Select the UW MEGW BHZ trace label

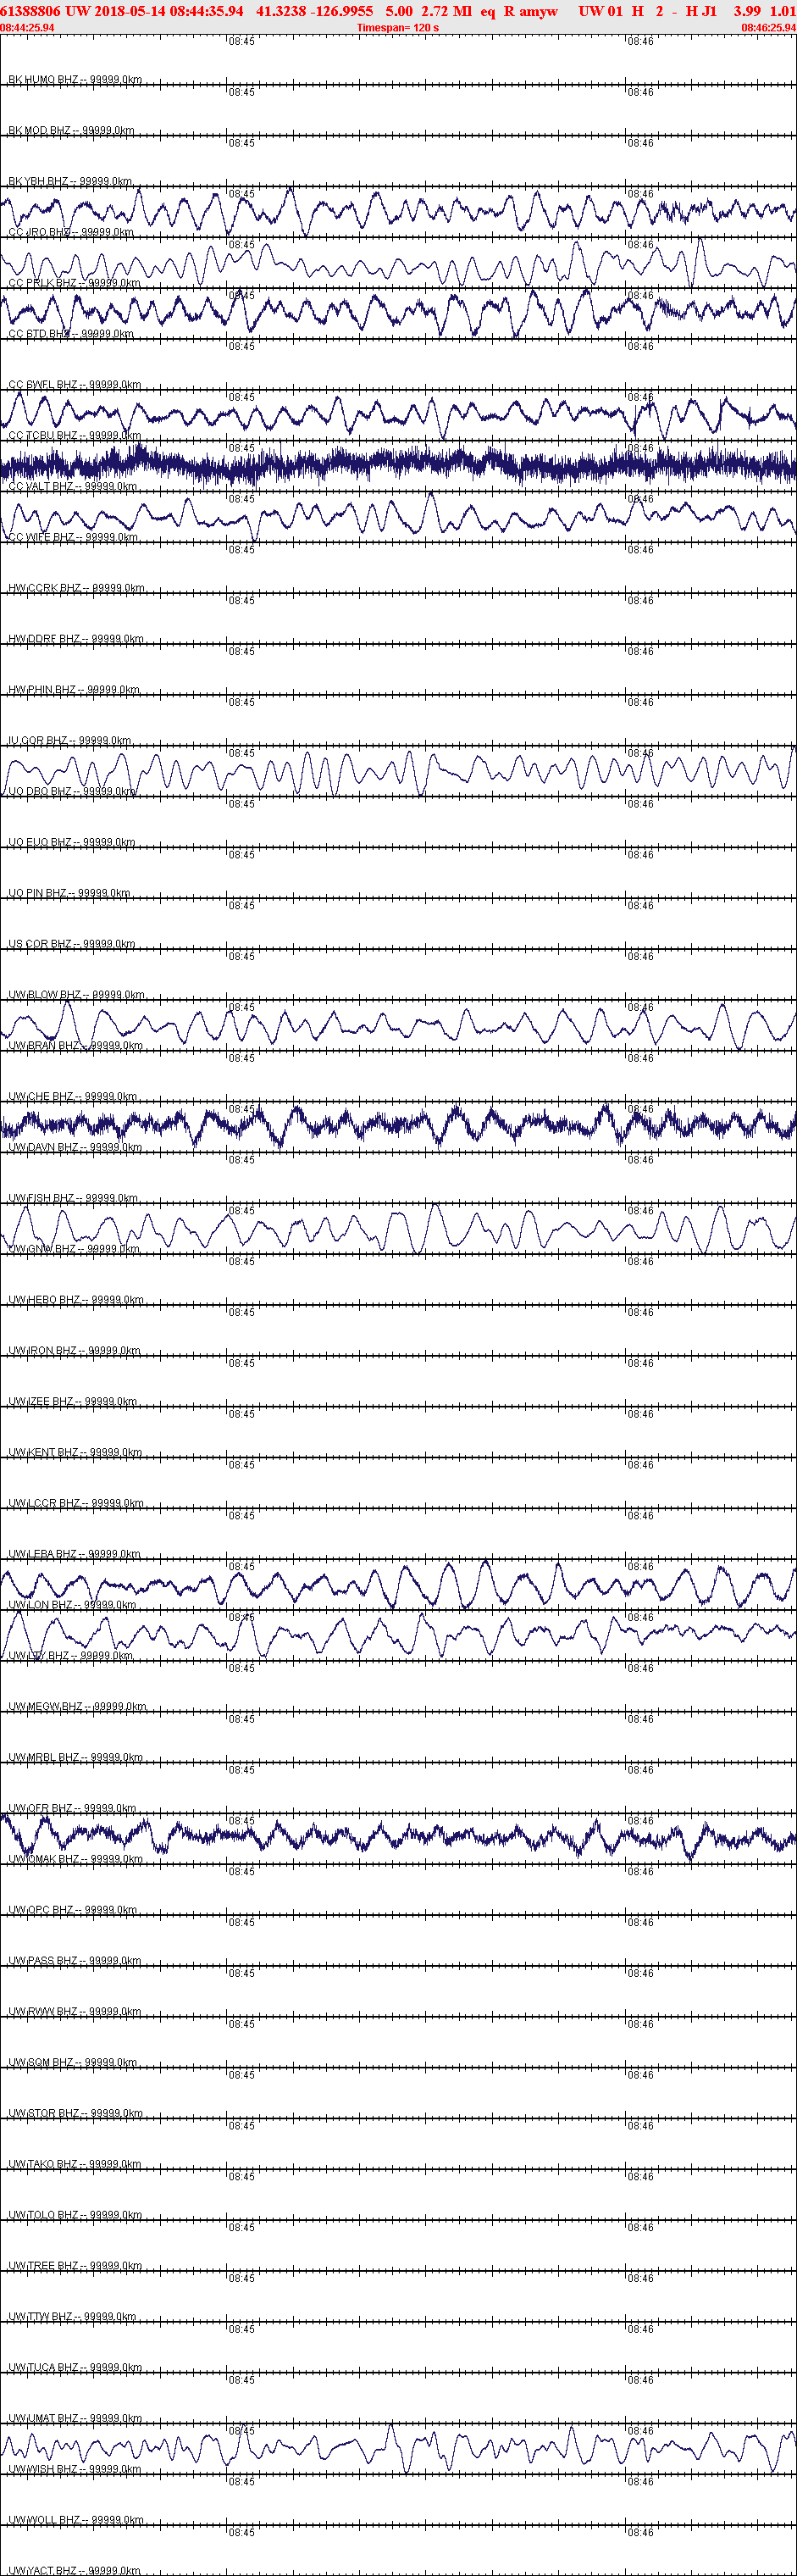[77, 1707]
